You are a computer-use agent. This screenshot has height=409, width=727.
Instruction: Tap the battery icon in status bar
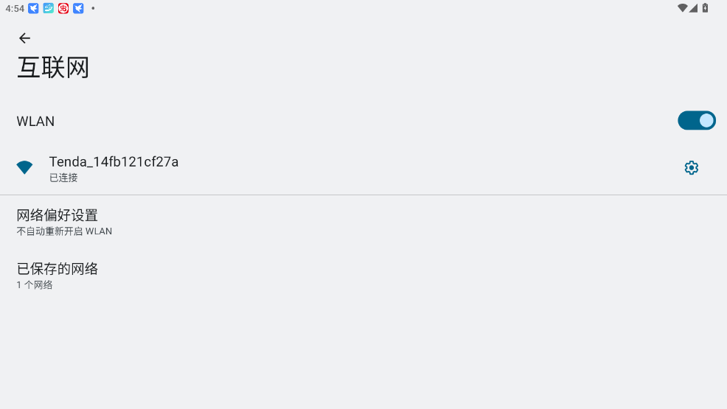(x=705, y=8)
